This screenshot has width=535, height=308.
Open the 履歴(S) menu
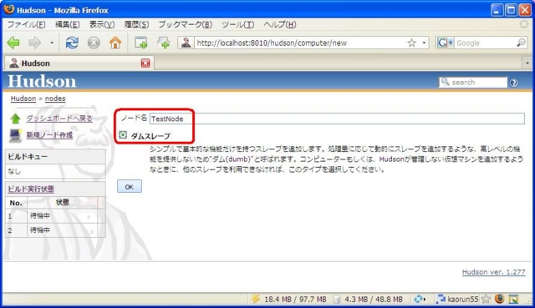click(x=136, y=24)
